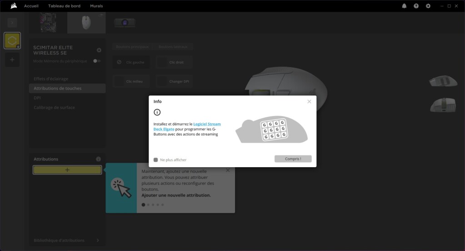465x251 pixels.
Task: Close the tutorial tooltip popup
Action: [x=228, y=170]
